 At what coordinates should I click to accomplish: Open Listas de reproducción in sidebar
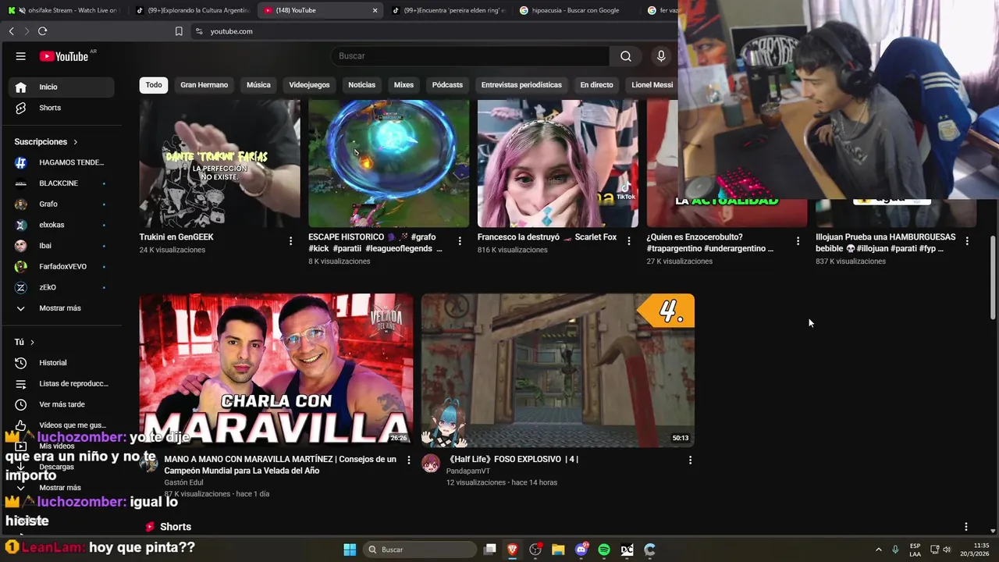click(62, 383)
